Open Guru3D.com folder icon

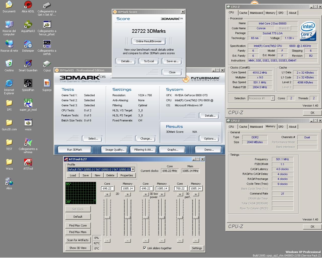pos(9,125)
